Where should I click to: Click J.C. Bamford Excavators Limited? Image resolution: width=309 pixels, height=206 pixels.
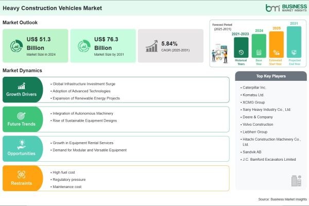coord(269,160)
